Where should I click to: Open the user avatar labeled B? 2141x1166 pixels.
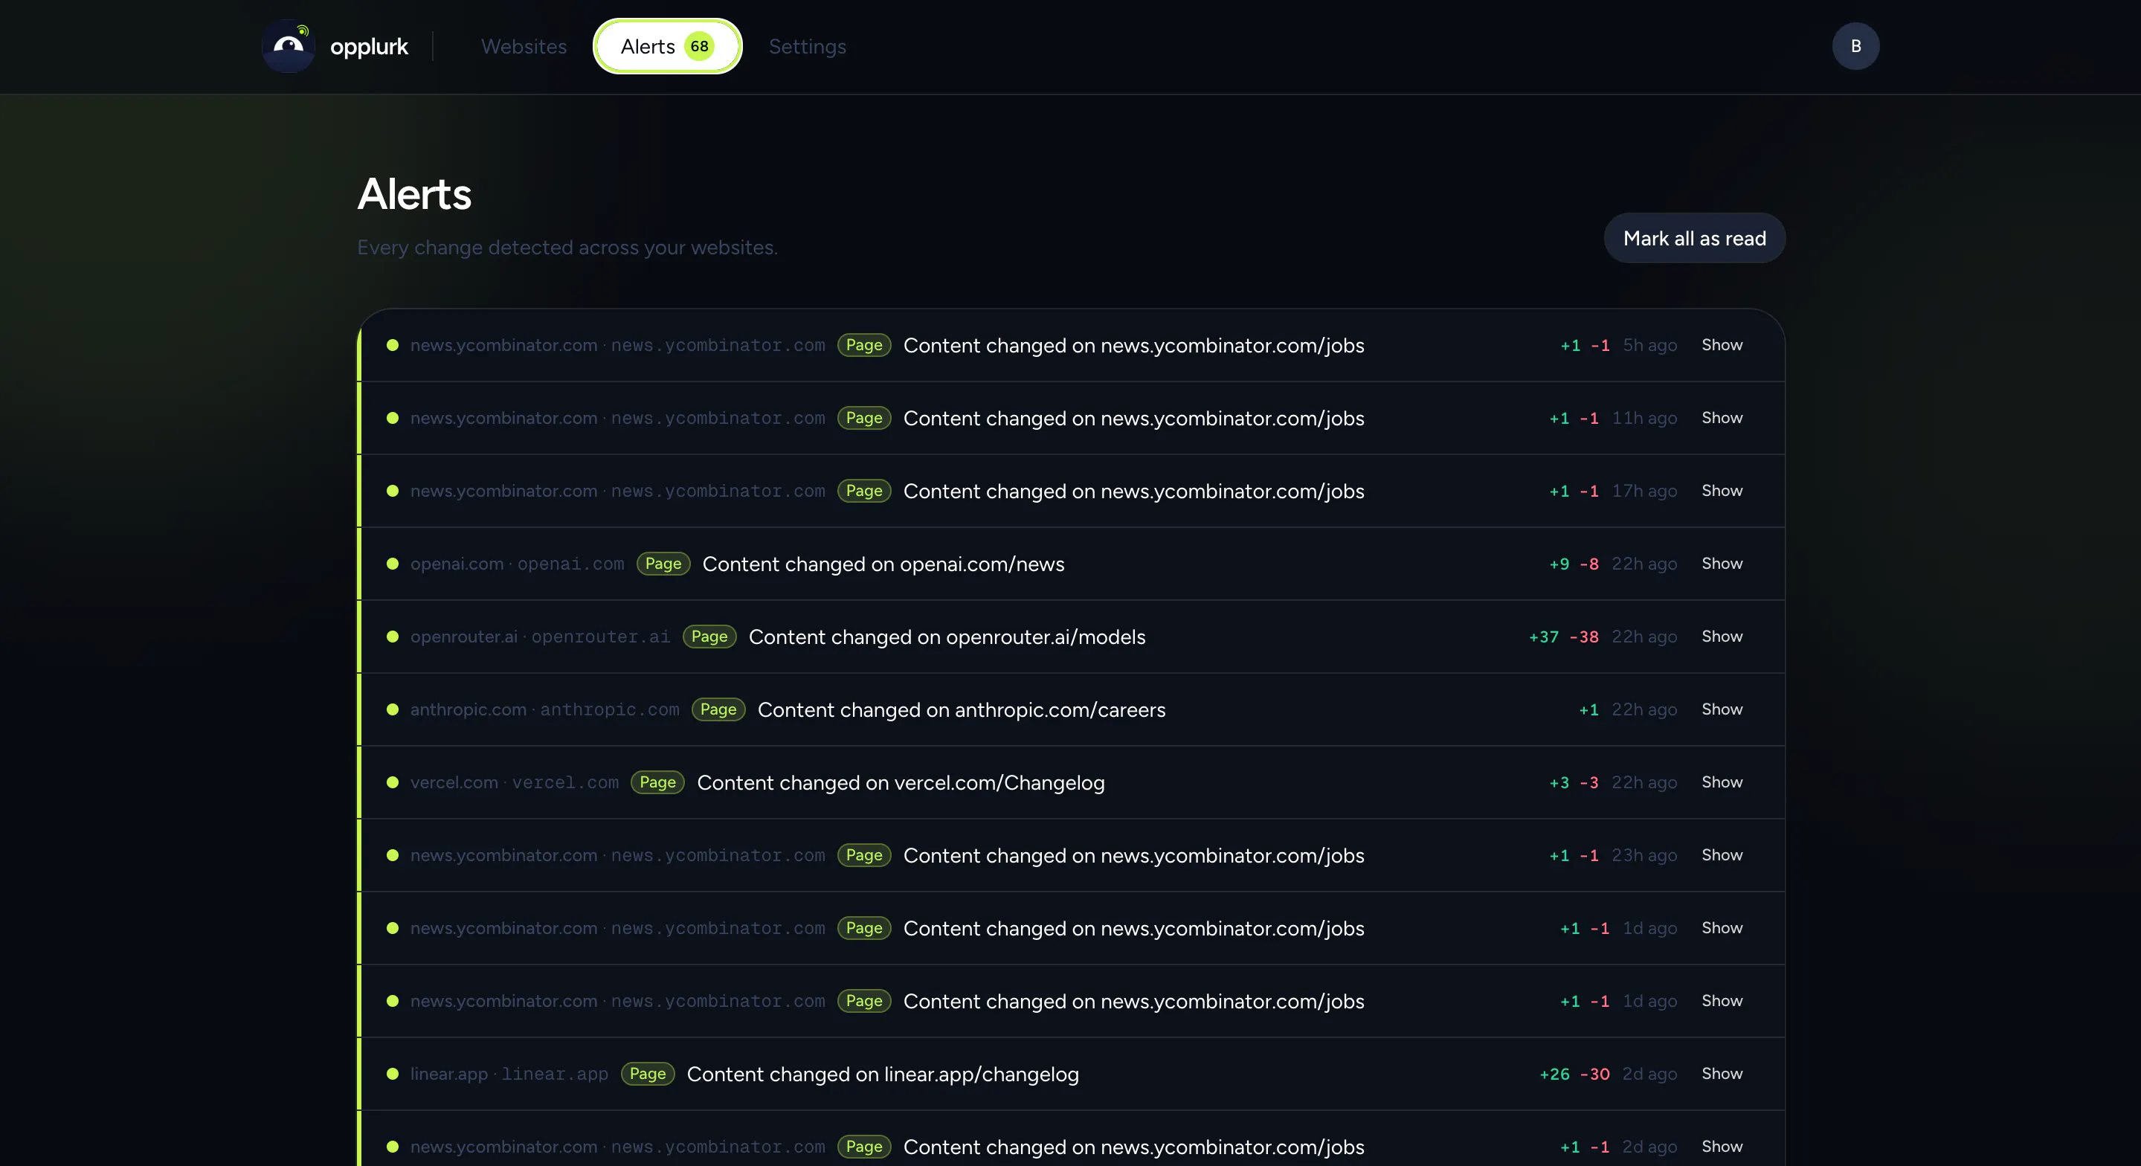click(x=1855, y=45)
